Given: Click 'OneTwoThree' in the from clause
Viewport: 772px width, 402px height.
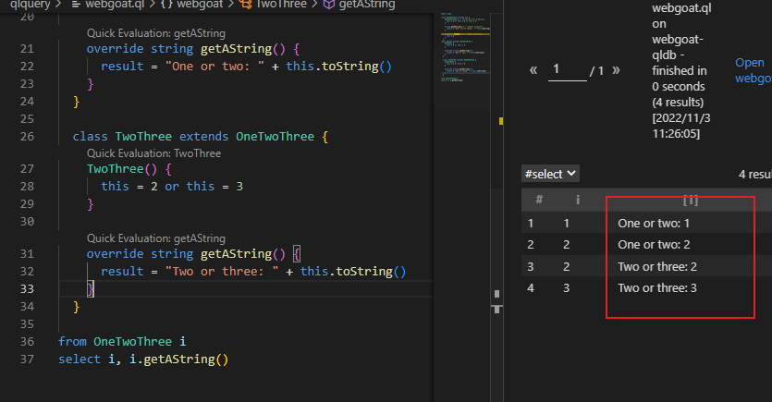Looking at the screenshot, I should pos(132,342).
